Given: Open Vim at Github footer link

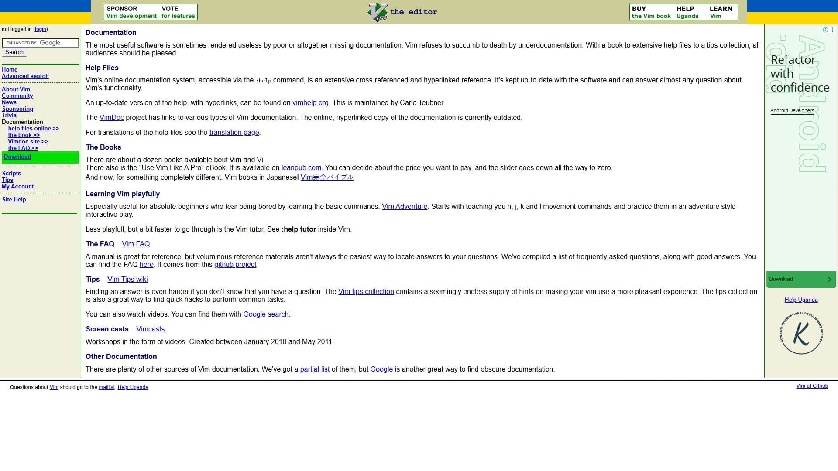Looking at the screenshot, I should click(x=812, y=386).
